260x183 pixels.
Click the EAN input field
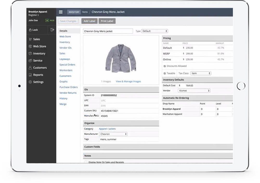pos(129,106)
